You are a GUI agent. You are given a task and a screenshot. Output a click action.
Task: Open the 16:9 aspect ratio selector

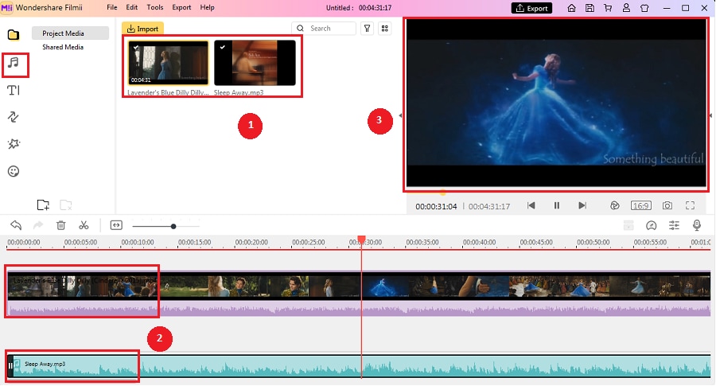point(640,205)
